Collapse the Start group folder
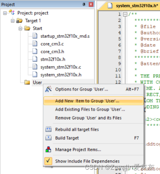This screenshot has height=174, width=160. coord(20,29)
